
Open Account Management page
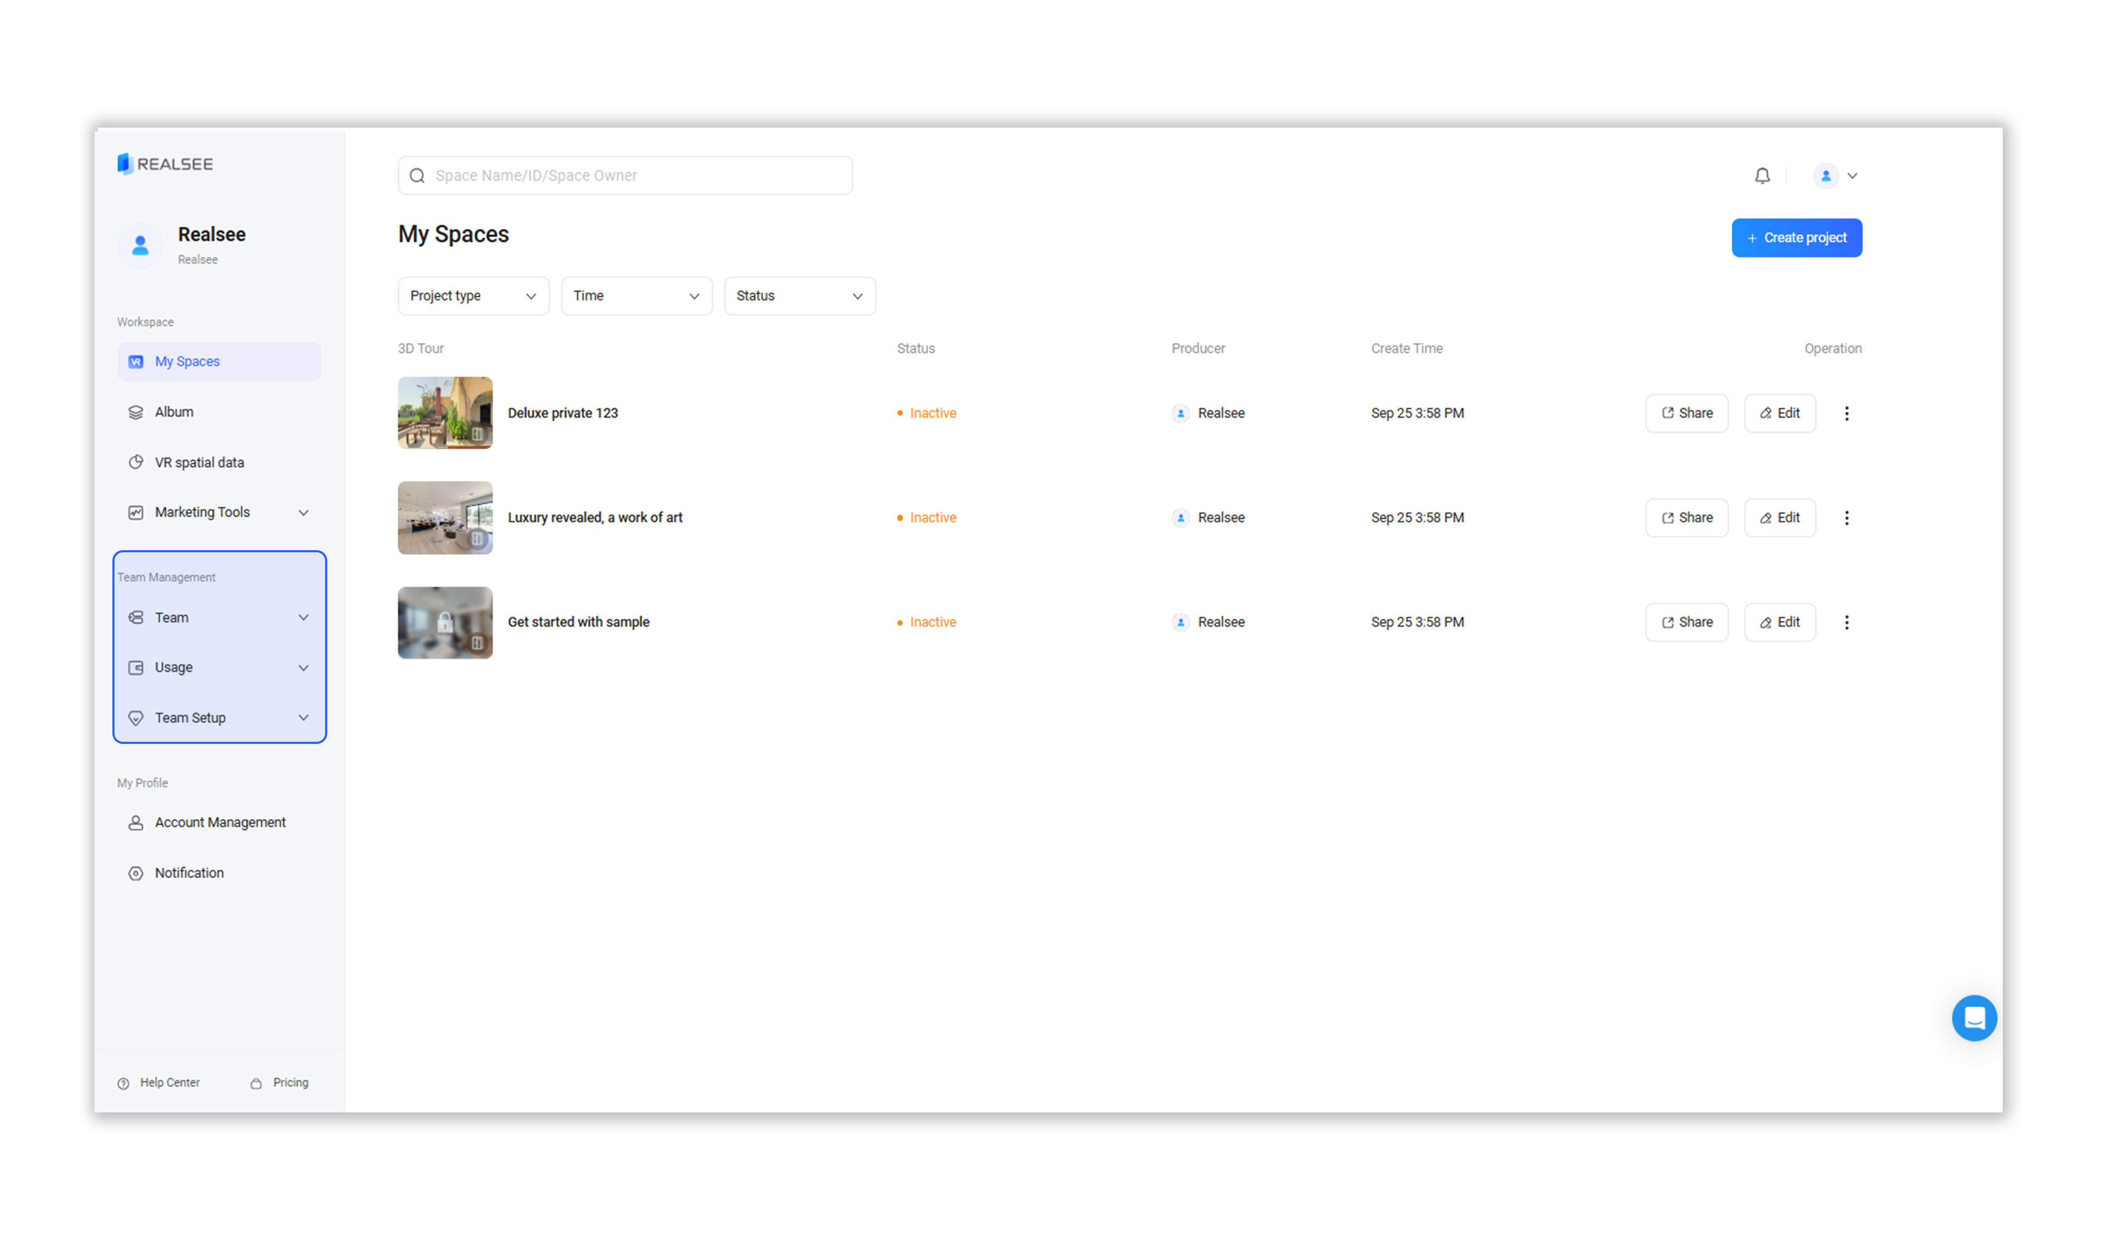tap(220, 822)
